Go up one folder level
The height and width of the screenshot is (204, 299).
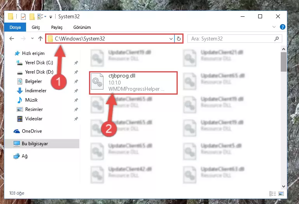pos(40,39)
